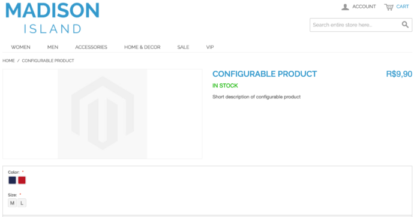This screenshot has width=420, height=217.
Task: Click the shopping cart icon
Action: click(389, 7)
